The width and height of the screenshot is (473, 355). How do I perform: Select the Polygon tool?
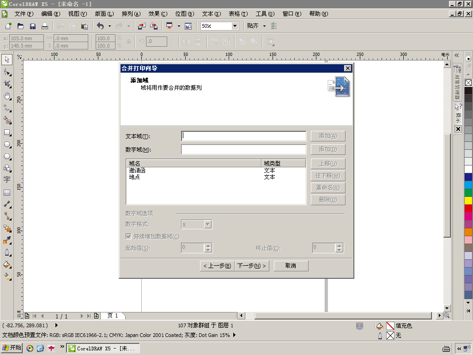click(7, 156)
